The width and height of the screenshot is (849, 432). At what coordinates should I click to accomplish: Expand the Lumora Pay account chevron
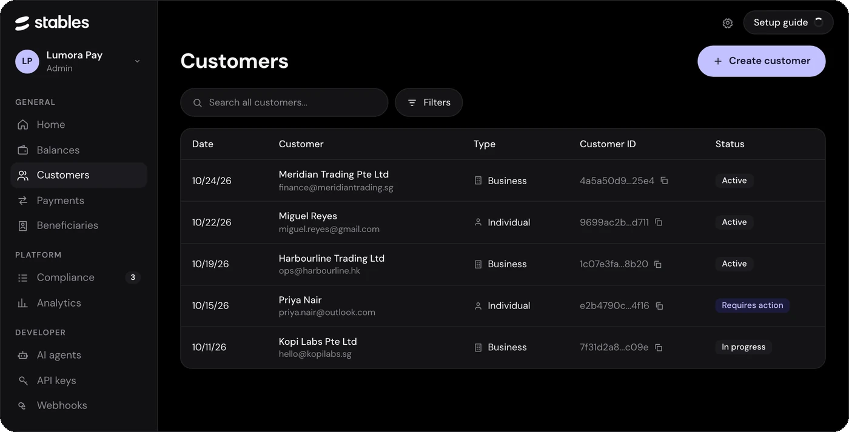click(x=137, y=61)
